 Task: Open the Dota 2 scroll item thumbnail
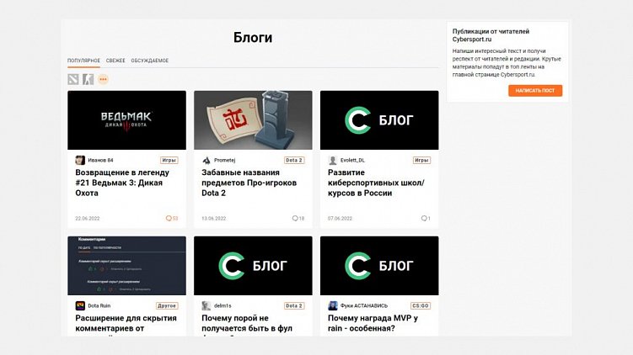pos(253,120)
